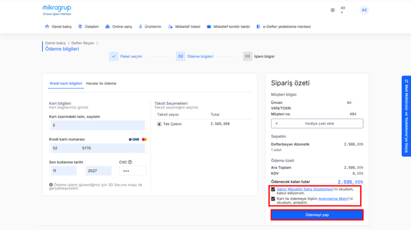Click the Mastercard logo icon
This screenshot has height=231, width=411.
[144, 139]
